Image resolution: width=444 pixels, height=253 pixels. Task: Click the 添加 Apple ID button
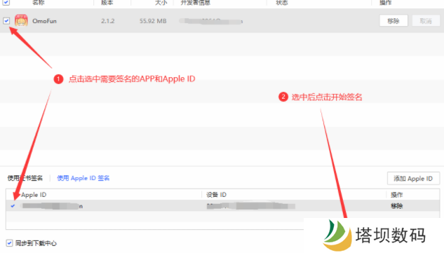coord(413,179)
